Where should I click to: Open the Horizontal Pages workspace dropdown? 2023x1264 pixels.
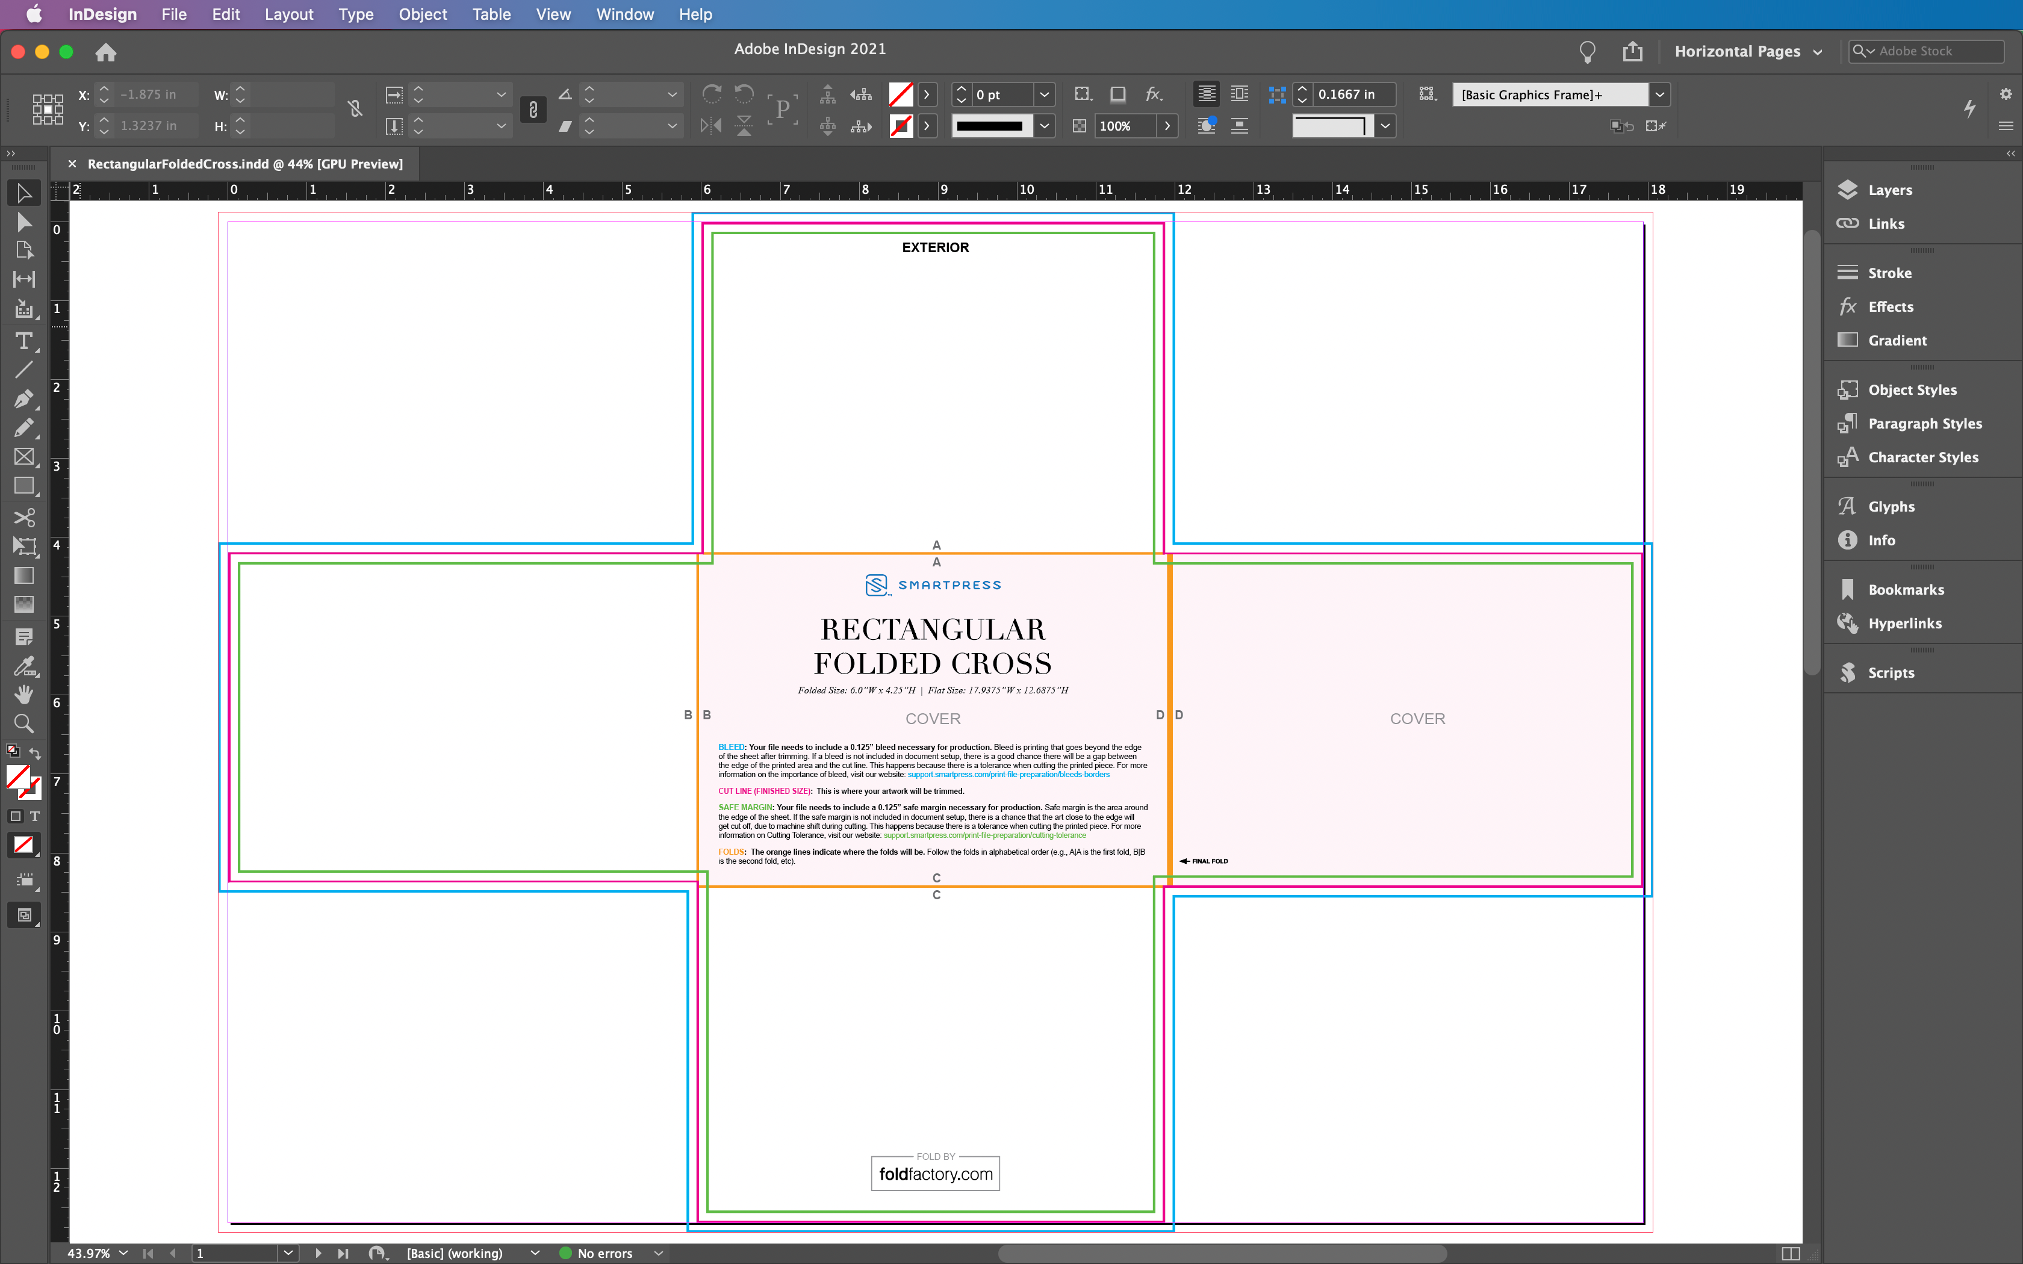pos(1748,52)
